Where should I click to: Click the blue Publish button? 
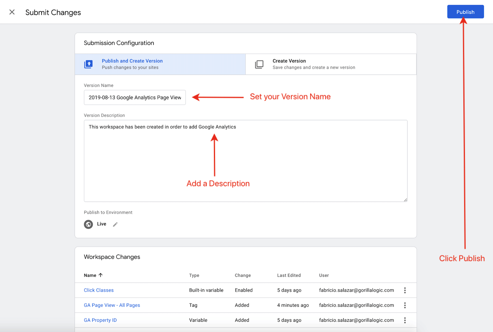point(465,12)
